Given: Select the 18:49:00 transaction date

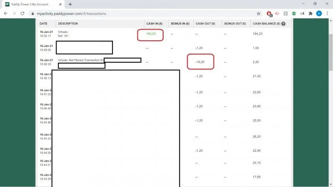Looking at the screenshot, I should (46, 48).
